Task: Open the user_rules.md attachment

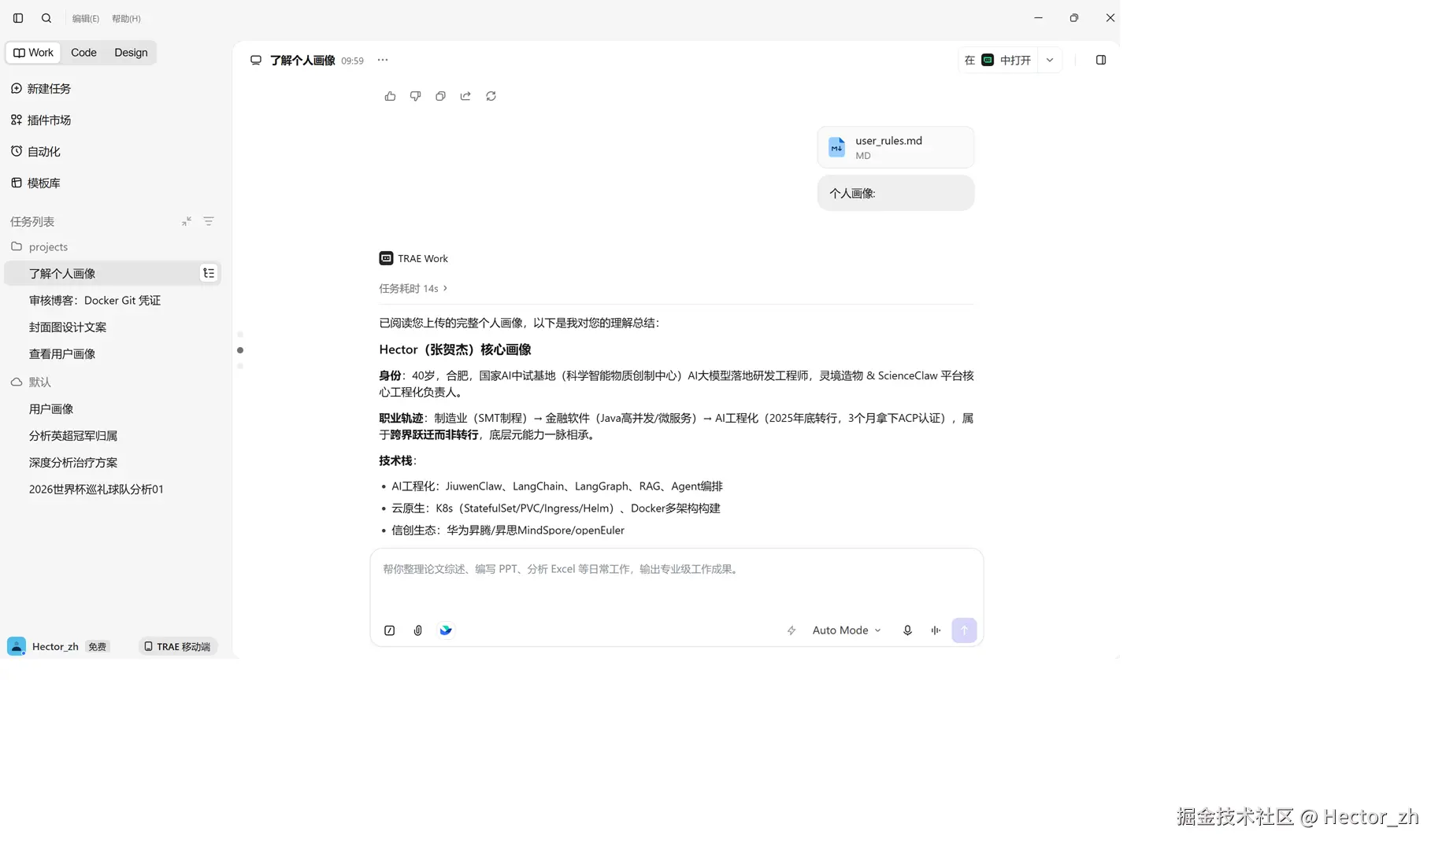Action: pyautogui.click(x=895, y=148)
